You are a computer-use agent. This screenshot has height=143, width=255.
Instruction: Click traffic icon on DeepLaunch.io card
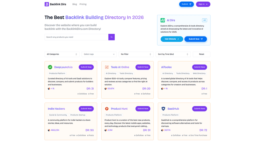[x=49, y=89]
